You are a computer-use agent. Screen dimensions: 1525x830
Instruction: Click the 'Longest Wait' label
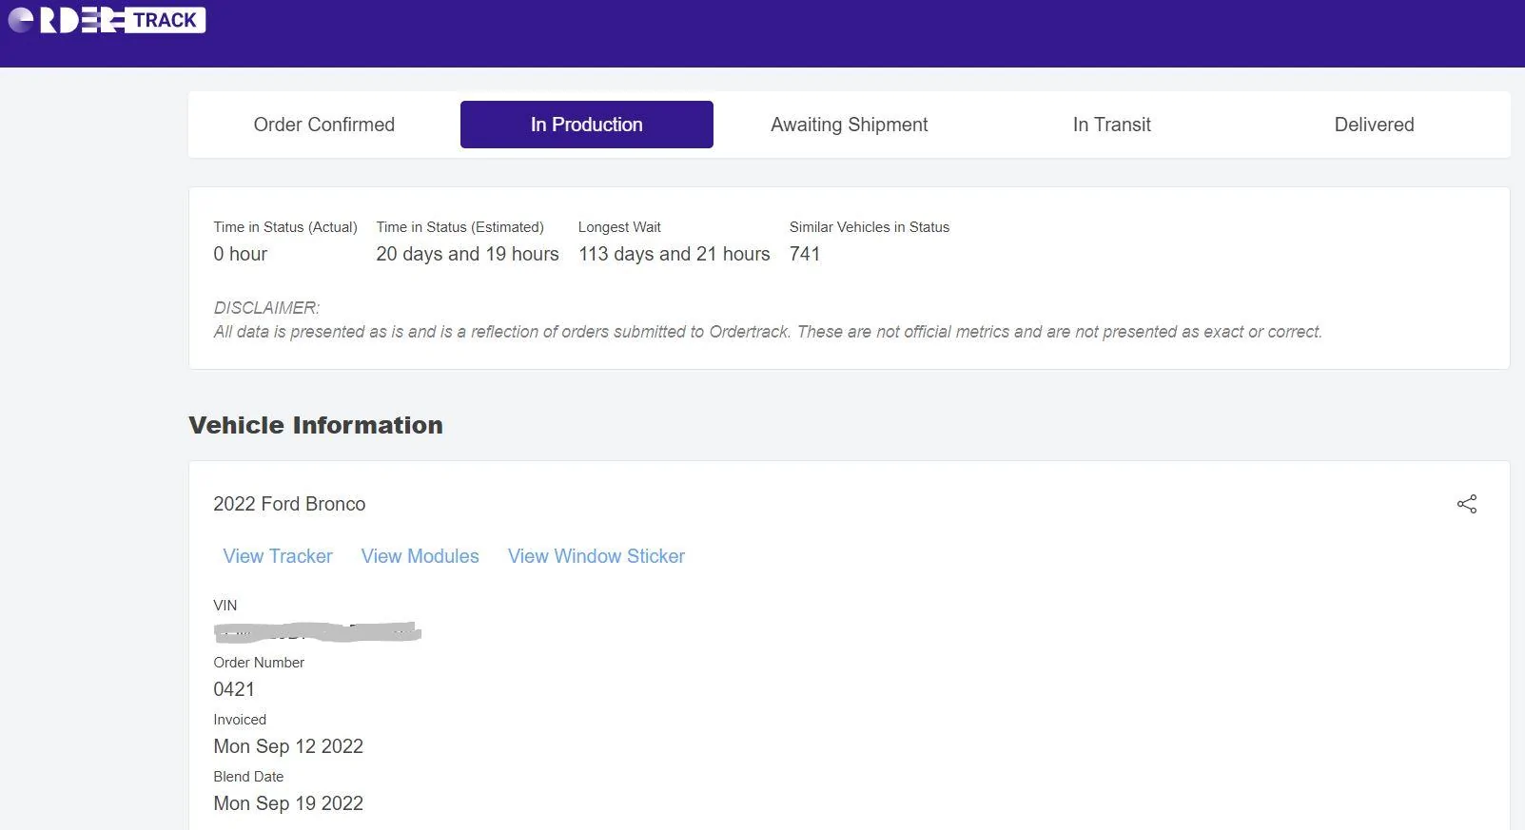619,227
